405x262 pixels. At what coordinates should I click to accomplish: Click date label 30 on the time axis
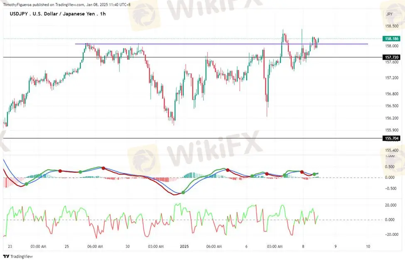(128, 247)
